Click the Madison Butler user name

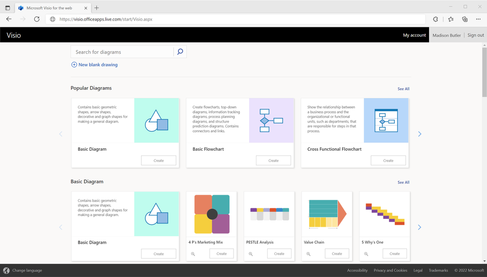(x=447, y=36)
